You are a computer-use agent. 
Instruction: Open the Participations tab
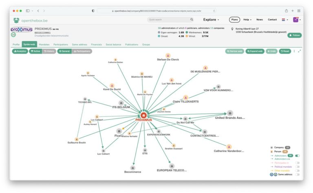(61, 44)
